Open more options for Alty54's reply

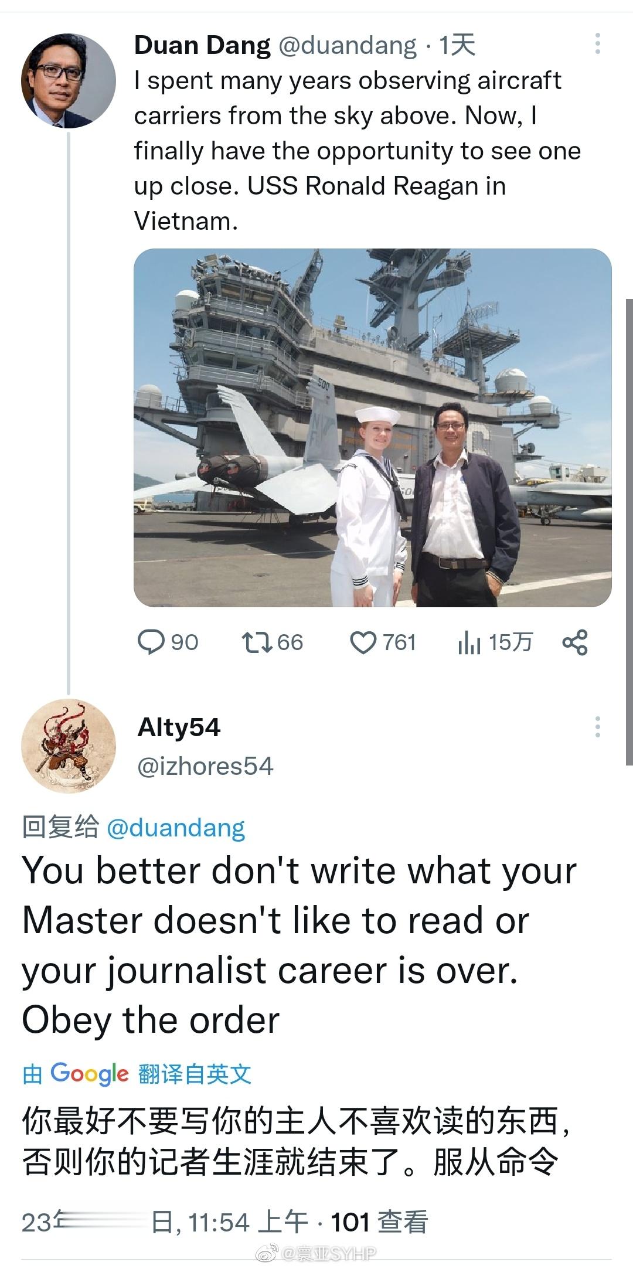point(597,727)
